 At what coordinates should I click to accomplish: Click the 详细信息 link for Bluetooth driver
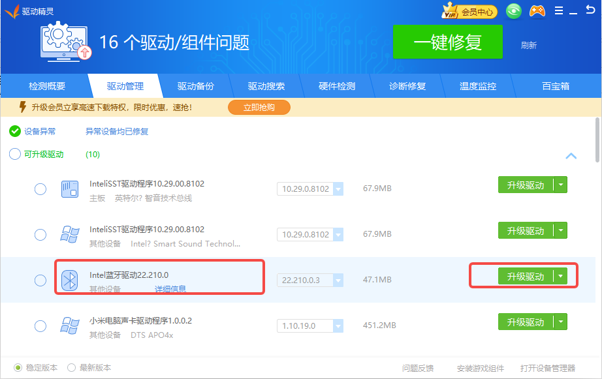(x=170, y=289)
